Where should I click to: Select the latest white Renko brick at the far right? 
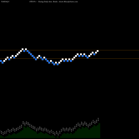pyautogui.click(x=98, y=51)
